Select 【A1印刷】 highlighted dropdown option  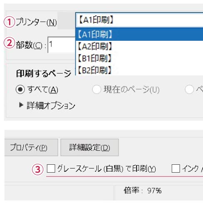(139, 34)
